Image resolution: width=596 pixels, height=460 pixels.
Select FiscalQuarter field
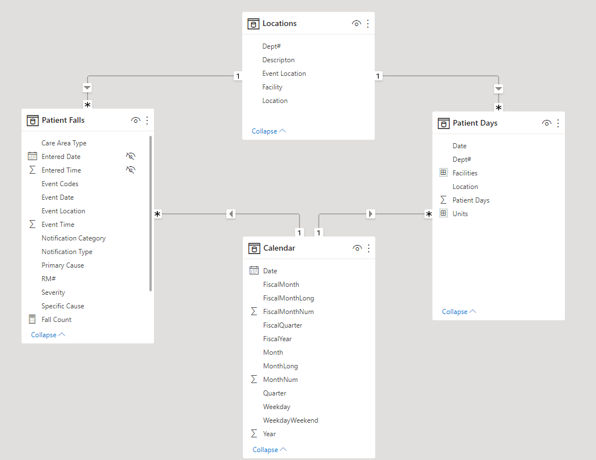[282, 325]
